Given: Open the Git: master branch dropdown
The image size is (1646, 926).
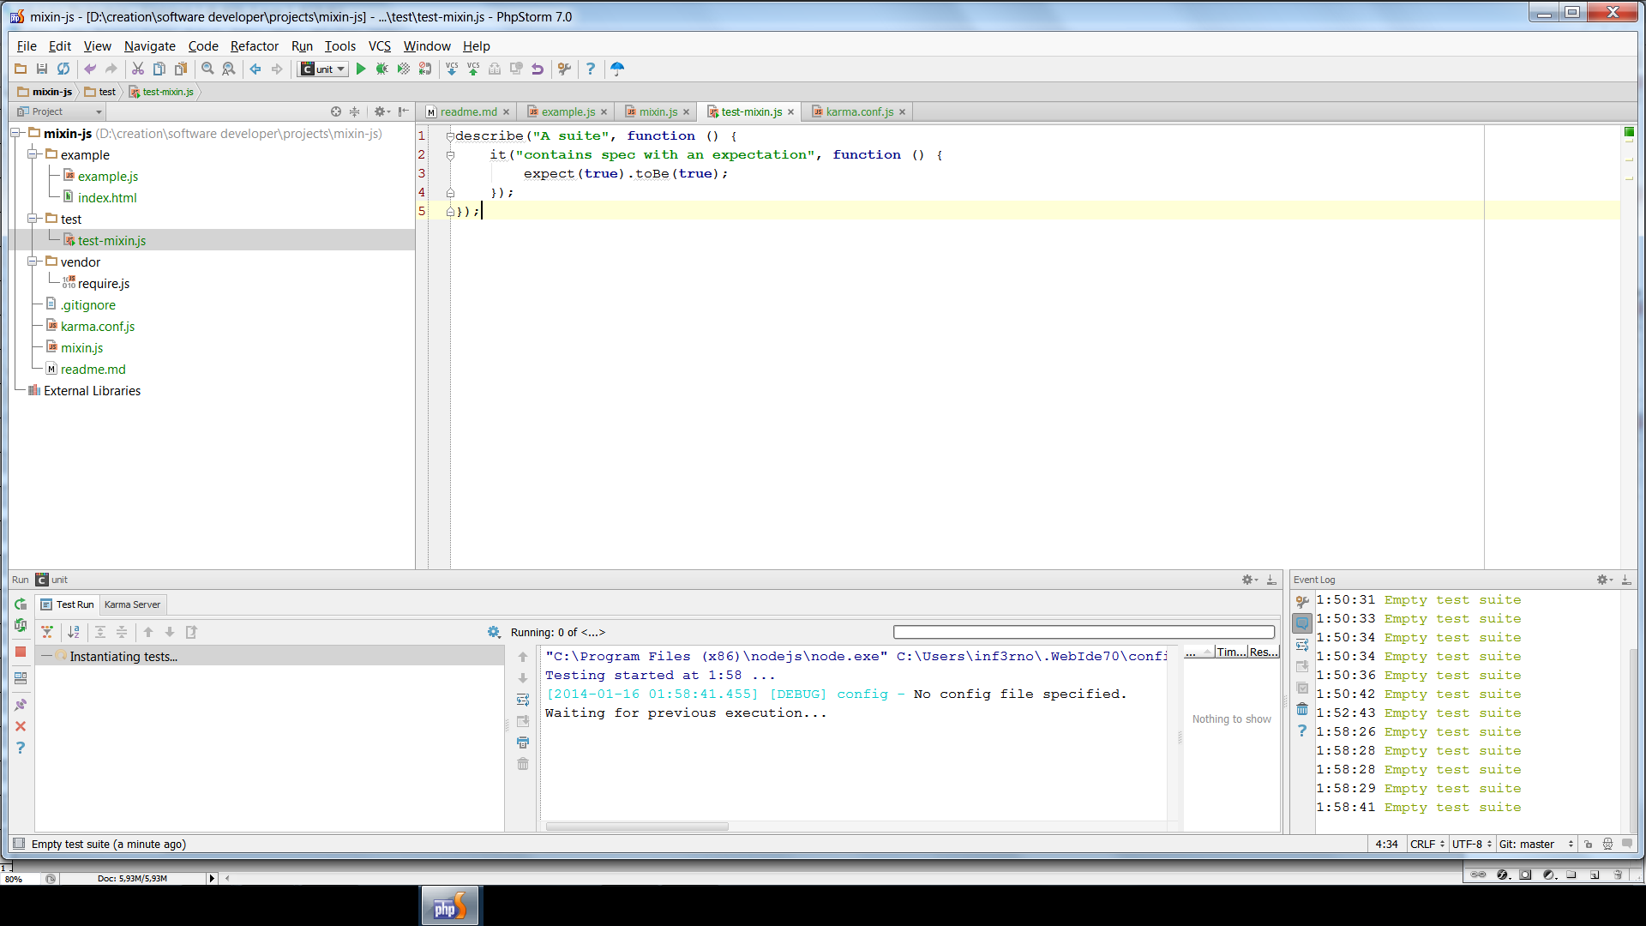Looking at the screenshot, I should click(x=1536, y=844).
